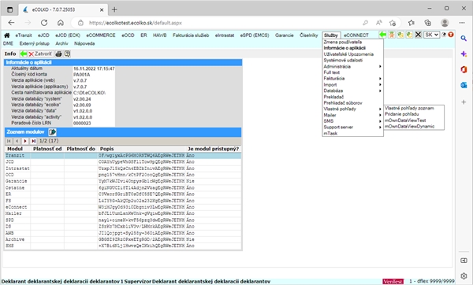Open Prehliadač súborov entry

343,102
